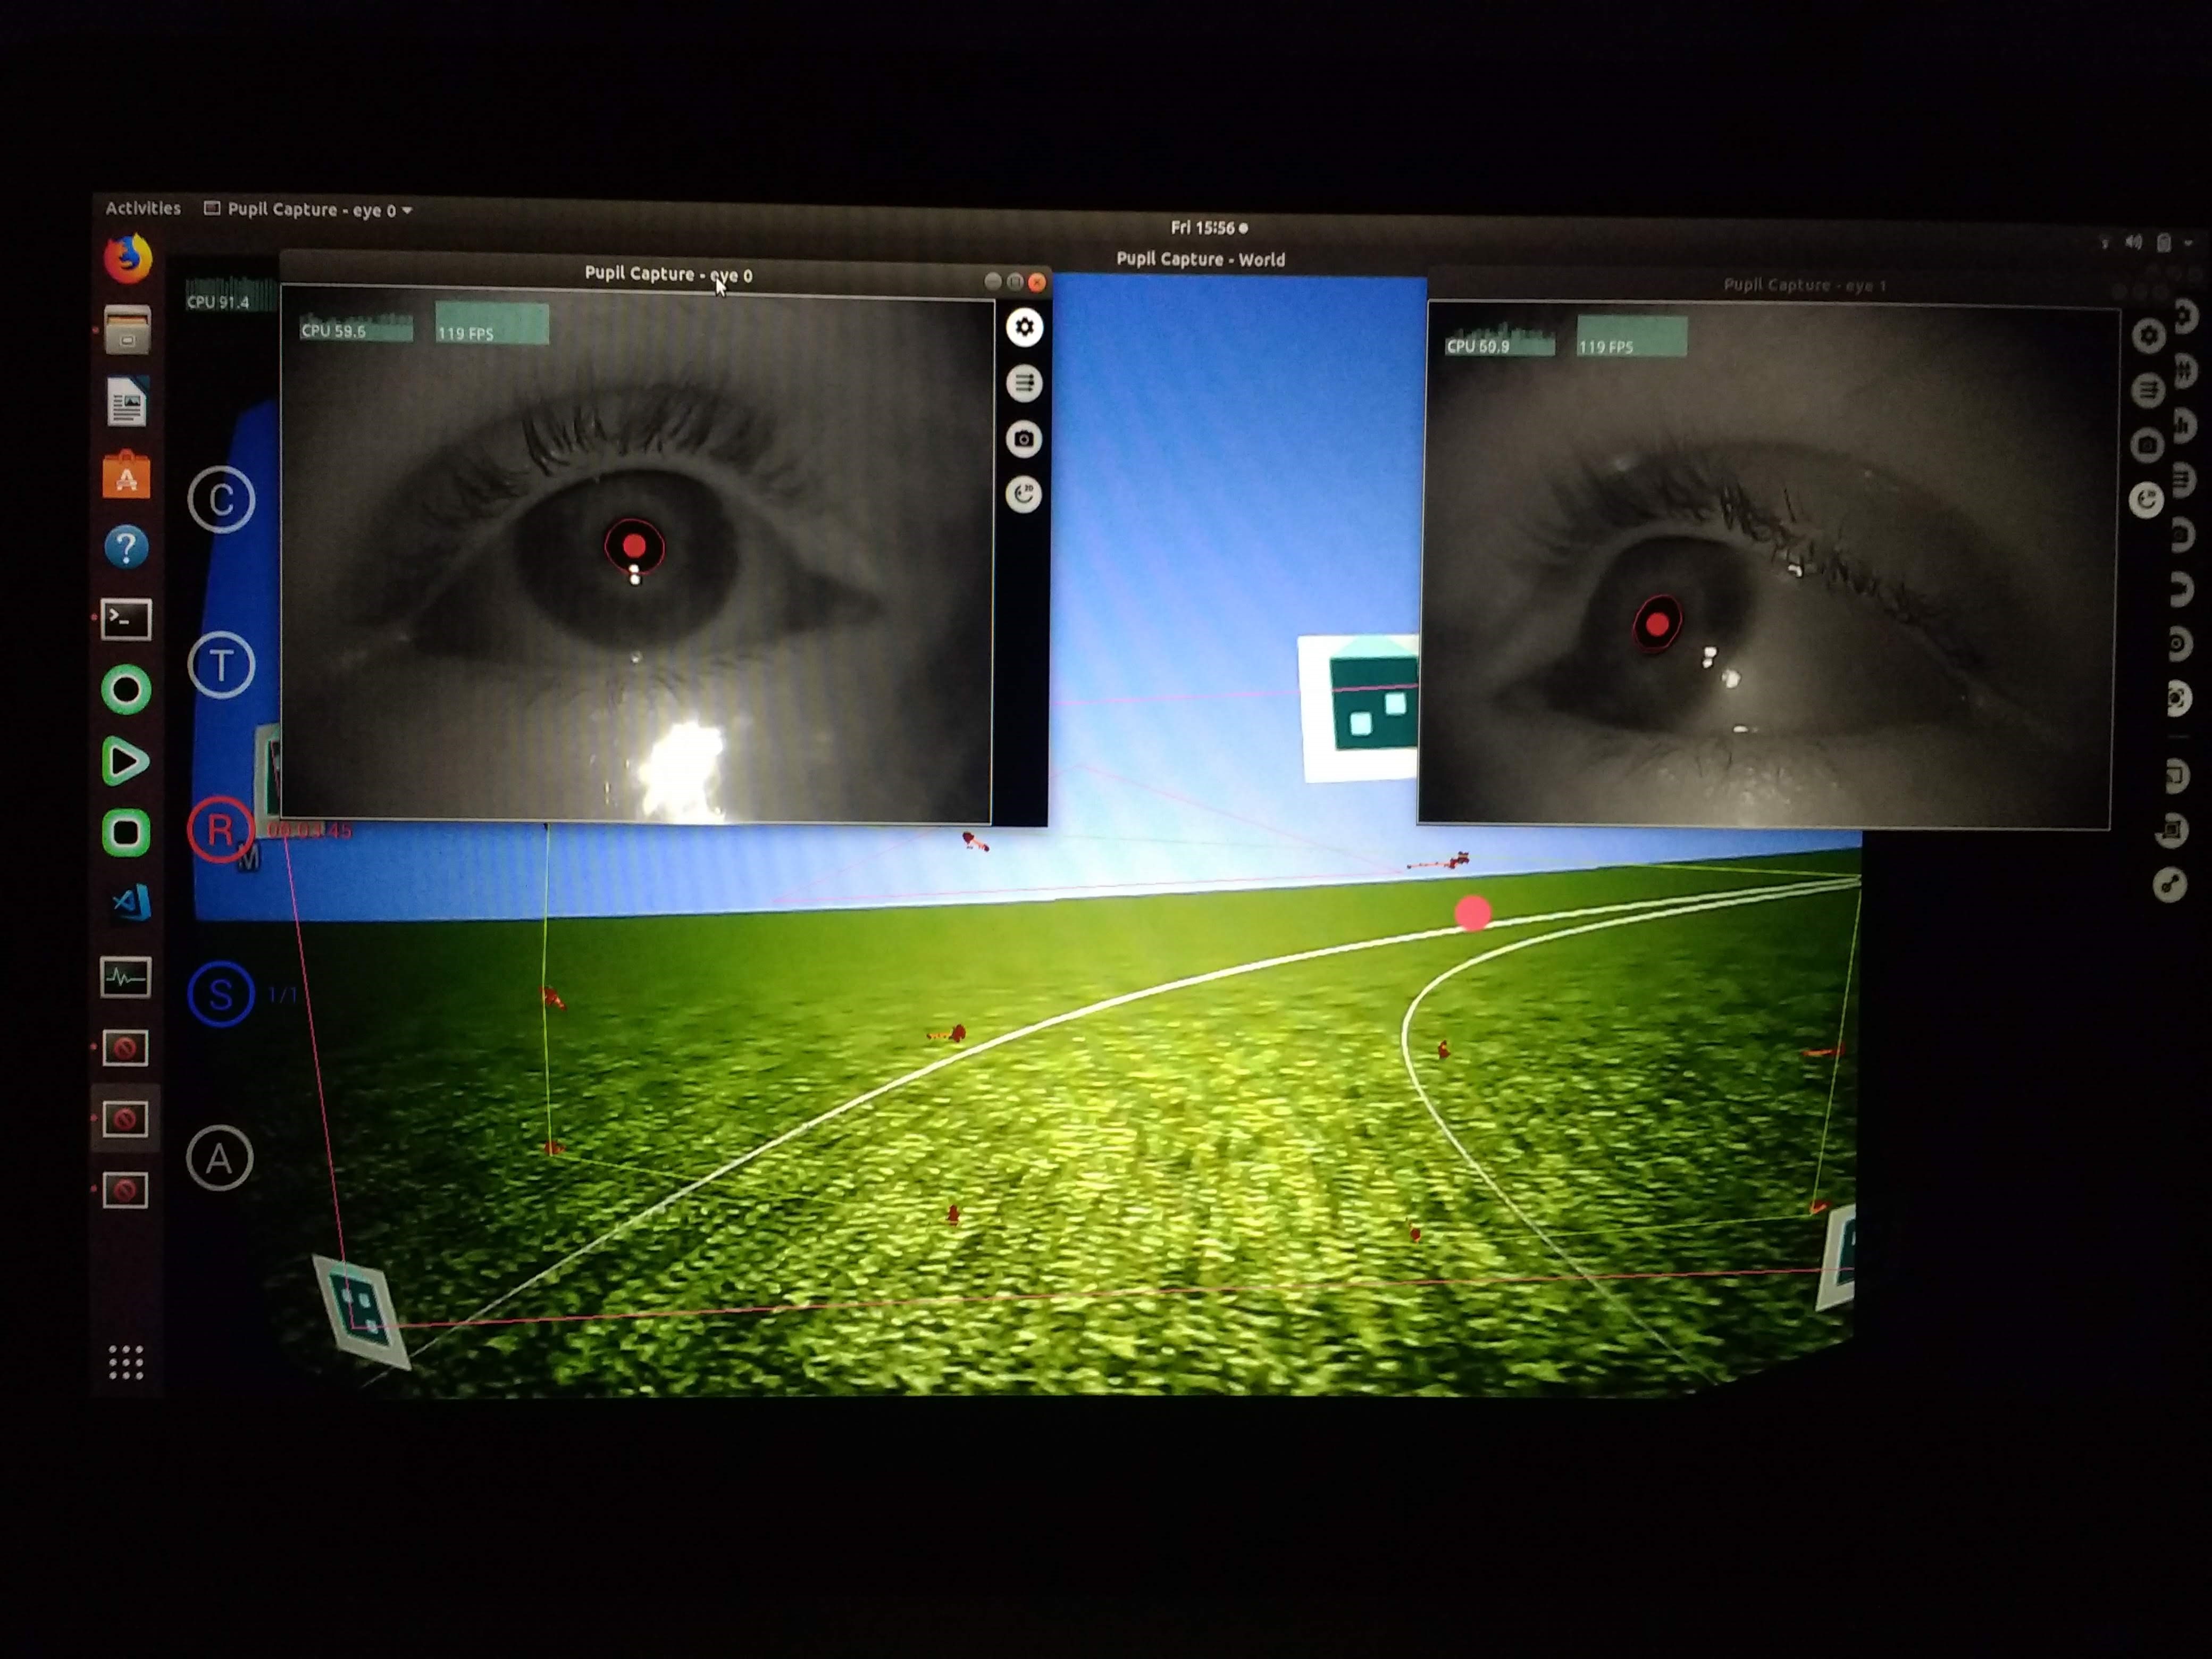This screenshot has width=2212, height=1659.
Task: Open 3D pupil detector icon in eye 0 window
Action: click(1023, 494)
